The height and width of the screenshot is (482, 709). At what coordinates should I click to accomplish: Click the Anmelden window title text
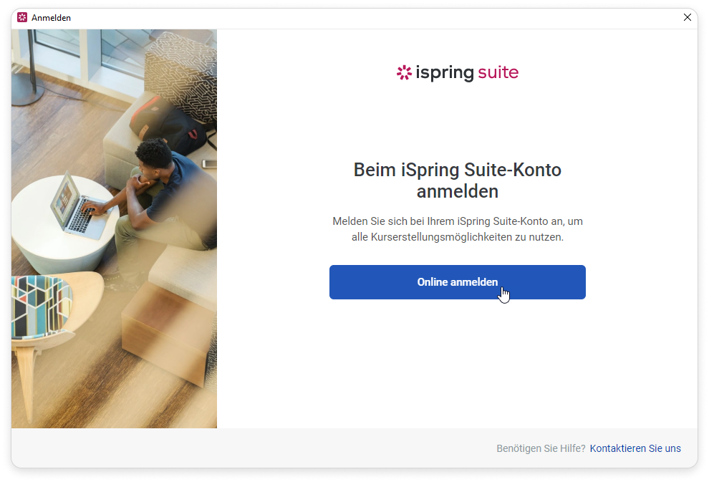[51, 18]
